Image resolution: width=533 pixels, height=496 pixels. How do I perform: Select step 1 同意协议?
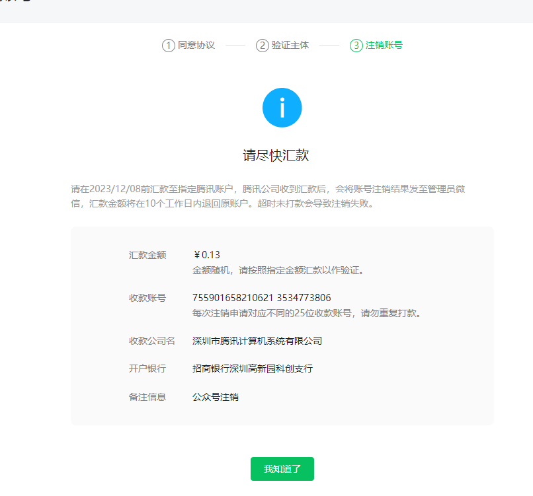[x=188, y=45]
